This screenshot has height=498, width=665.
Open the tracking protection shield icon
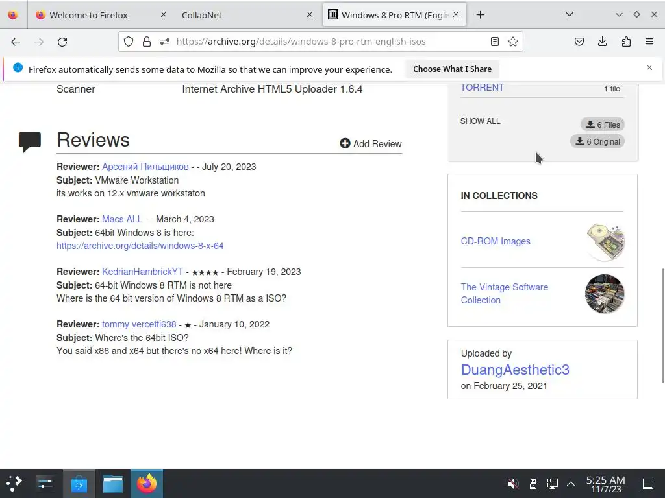[x=129, y=41]
